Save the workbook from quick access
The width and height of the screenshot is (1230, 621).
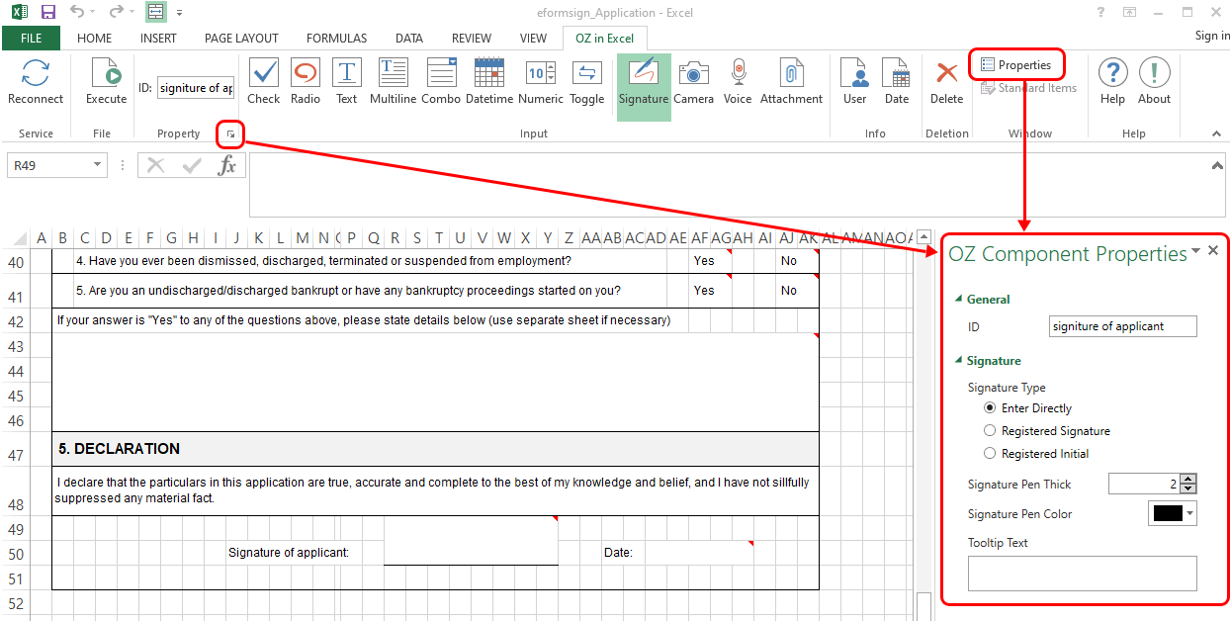click(x=48, y=12)
